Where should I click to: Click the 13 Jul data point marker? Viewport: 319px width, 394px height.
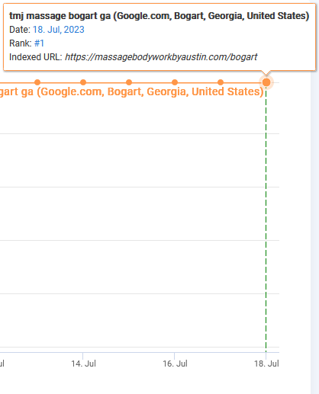coord(37,82)
